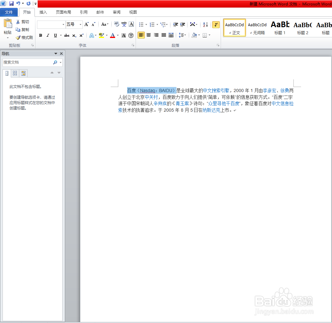Switch to the 视图 tab
Screen dimensions: 332x323
point(133,12)
